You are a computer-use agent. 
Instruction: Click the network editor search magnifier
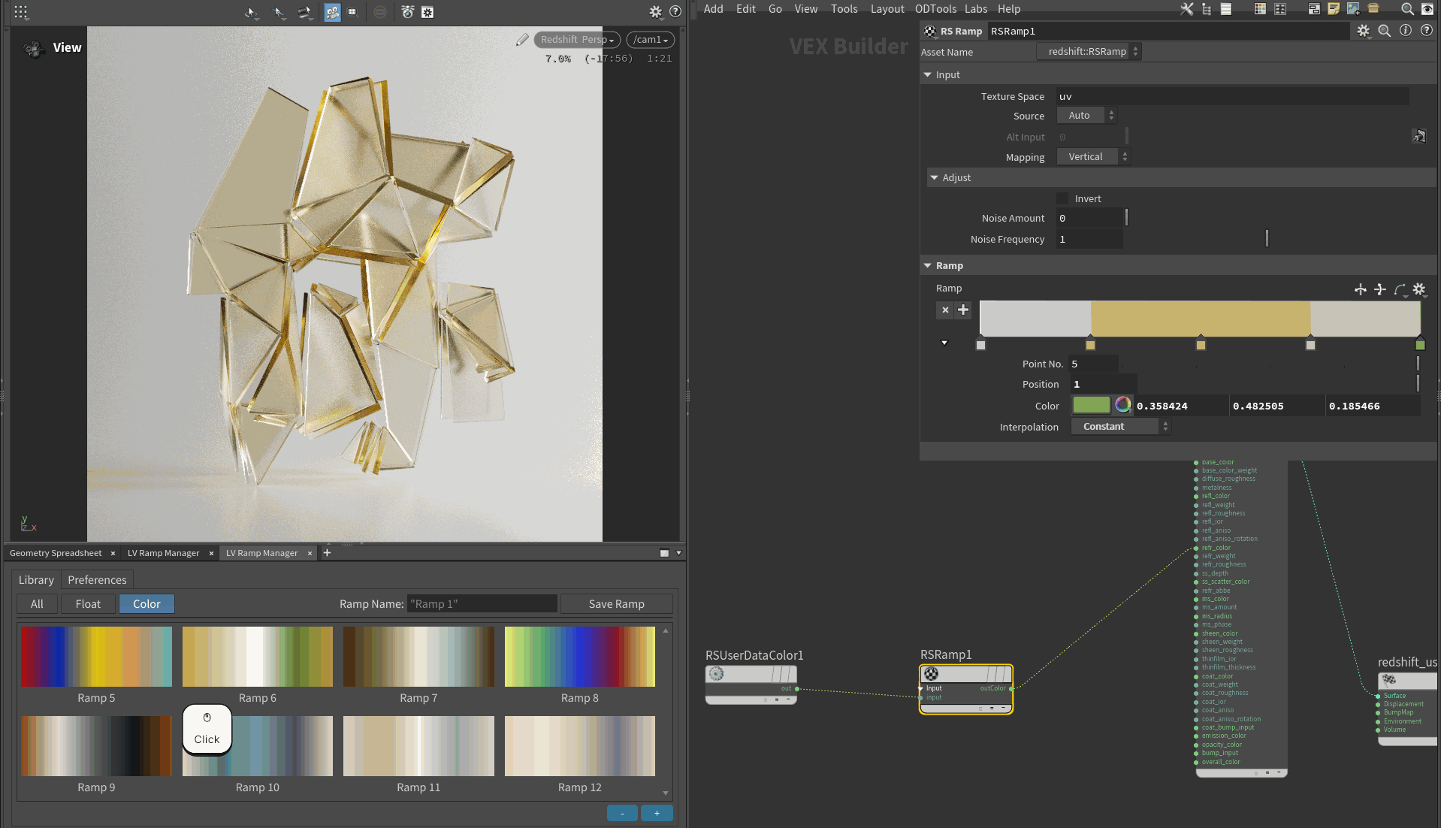pyautogui.click(x=1407, y=9)
